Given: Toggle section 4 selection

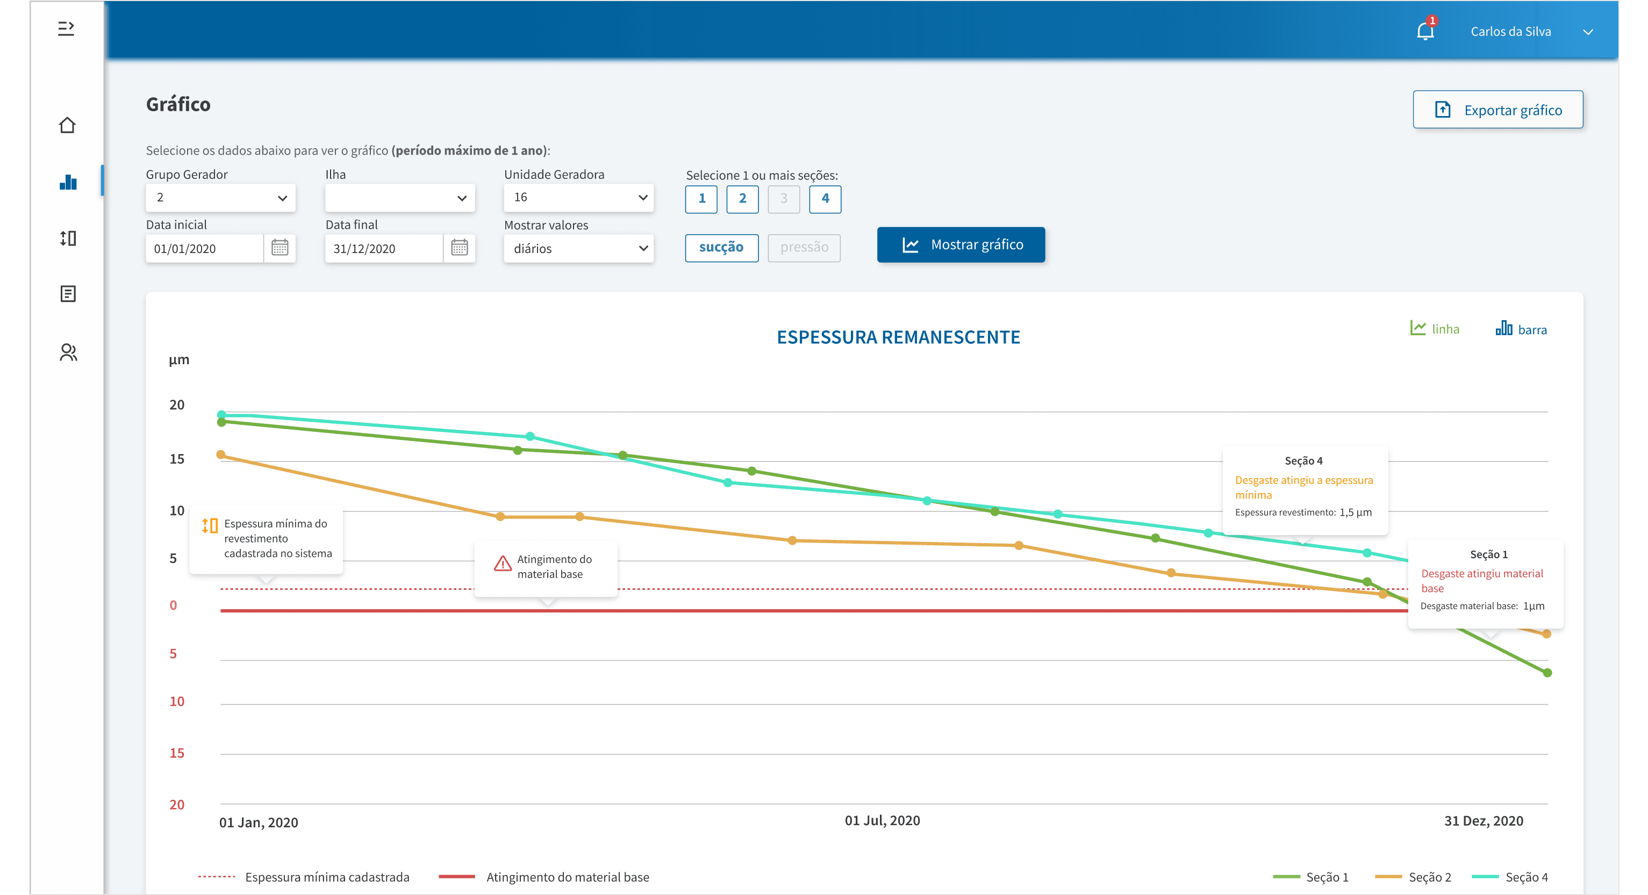Looking at the screenshot, I should coord(825,199).
